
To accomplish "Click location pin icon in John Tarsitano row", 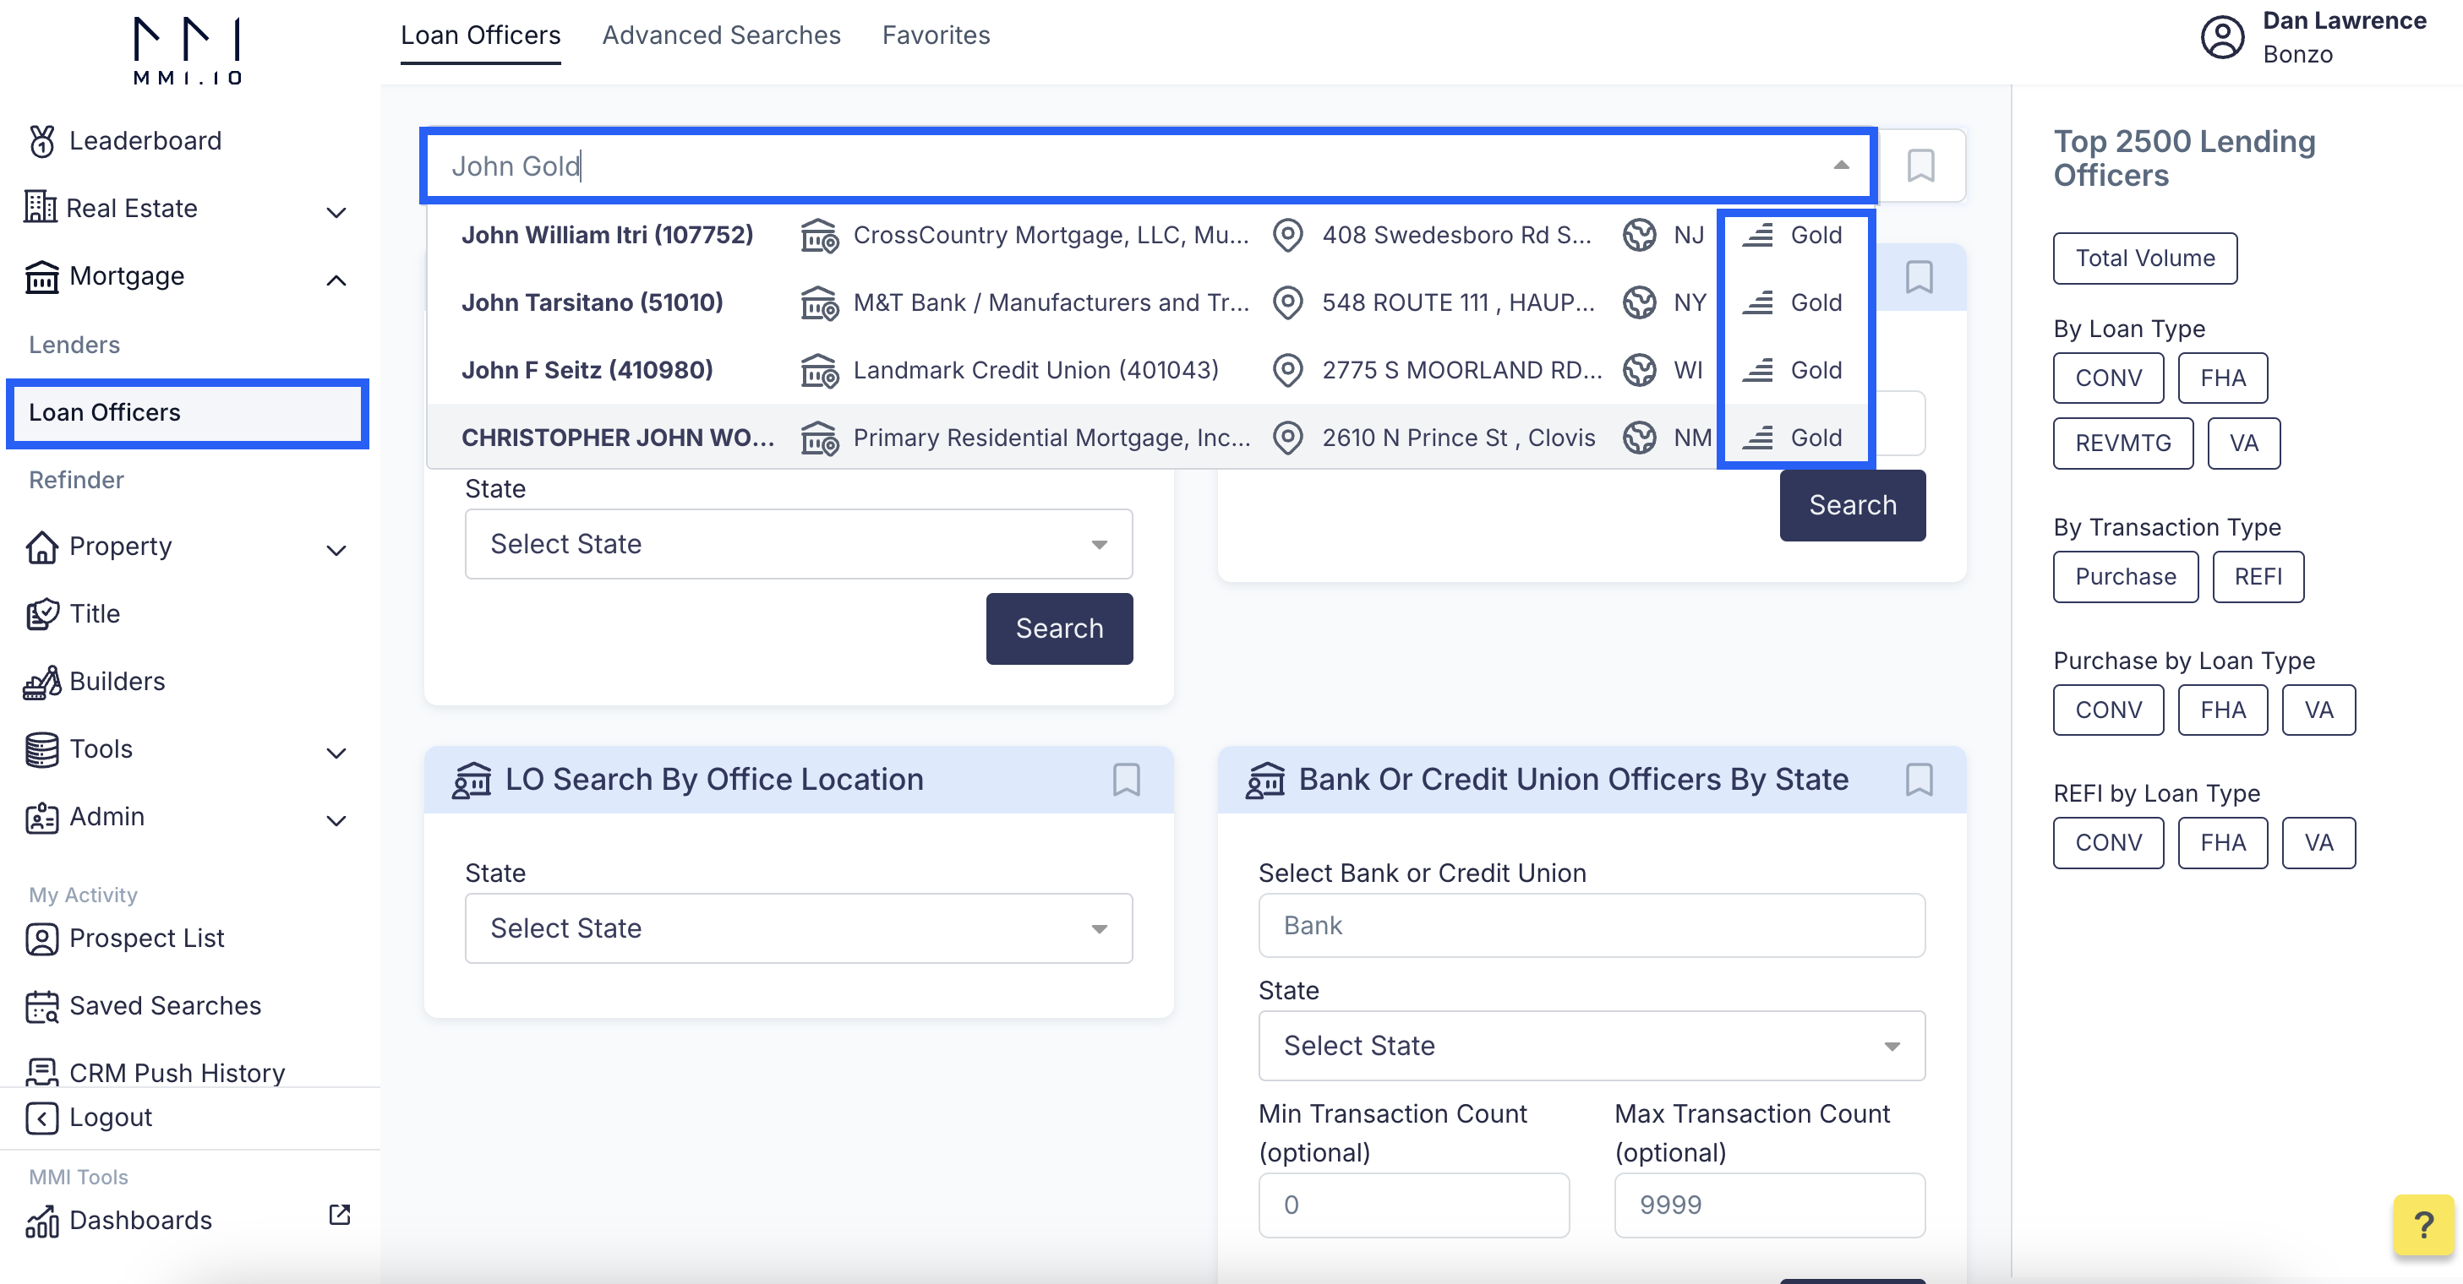I will 1288,303.
